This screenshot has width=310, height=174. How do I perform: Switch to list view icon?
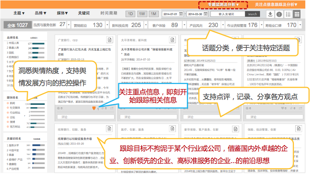(x=288, y=14)
